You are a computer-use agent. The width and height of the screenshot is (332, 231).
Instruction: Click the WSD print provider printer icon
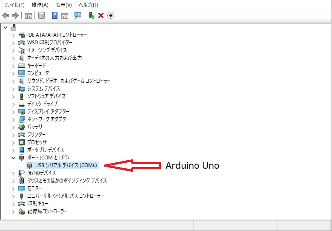[22, 43]
